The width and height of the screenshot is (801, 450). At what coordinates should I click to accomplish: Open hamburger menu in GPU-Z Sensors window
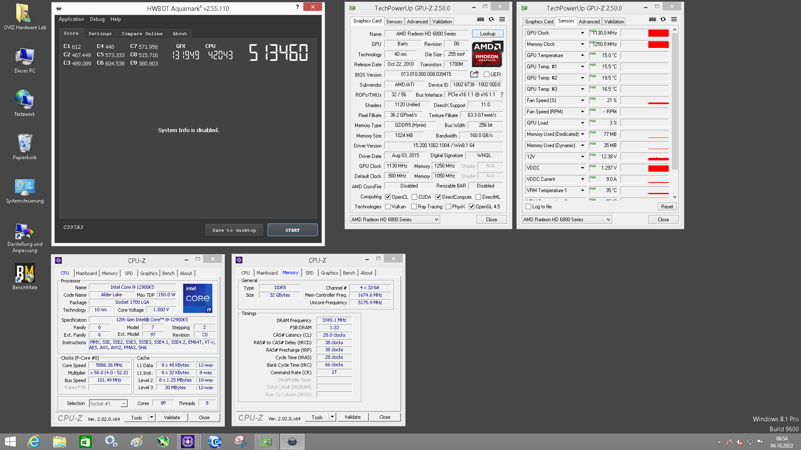[x=674, y=20]
